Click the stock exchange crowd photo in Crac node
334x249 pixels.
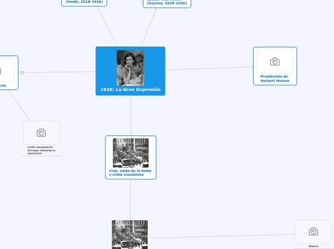[130, 153]
